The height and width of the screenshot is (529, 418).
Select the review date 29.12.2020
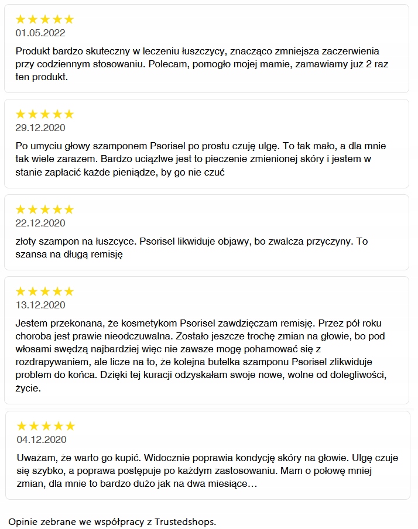(40, 128)
